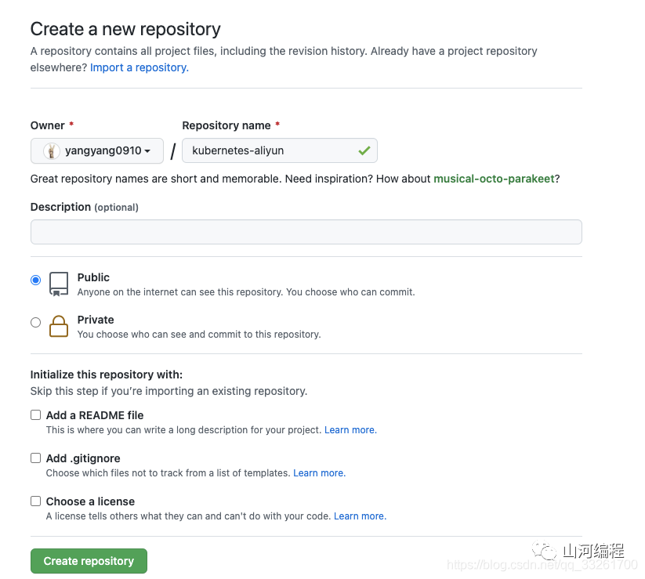Click the Private option label text

(96, 320)
